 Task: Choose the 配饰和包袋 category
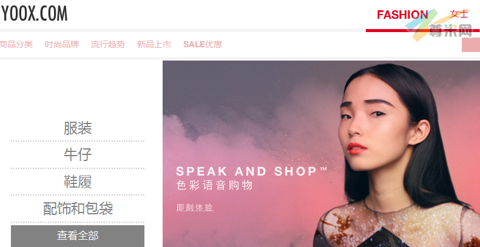pyautogui.click(x=78, y=208)
